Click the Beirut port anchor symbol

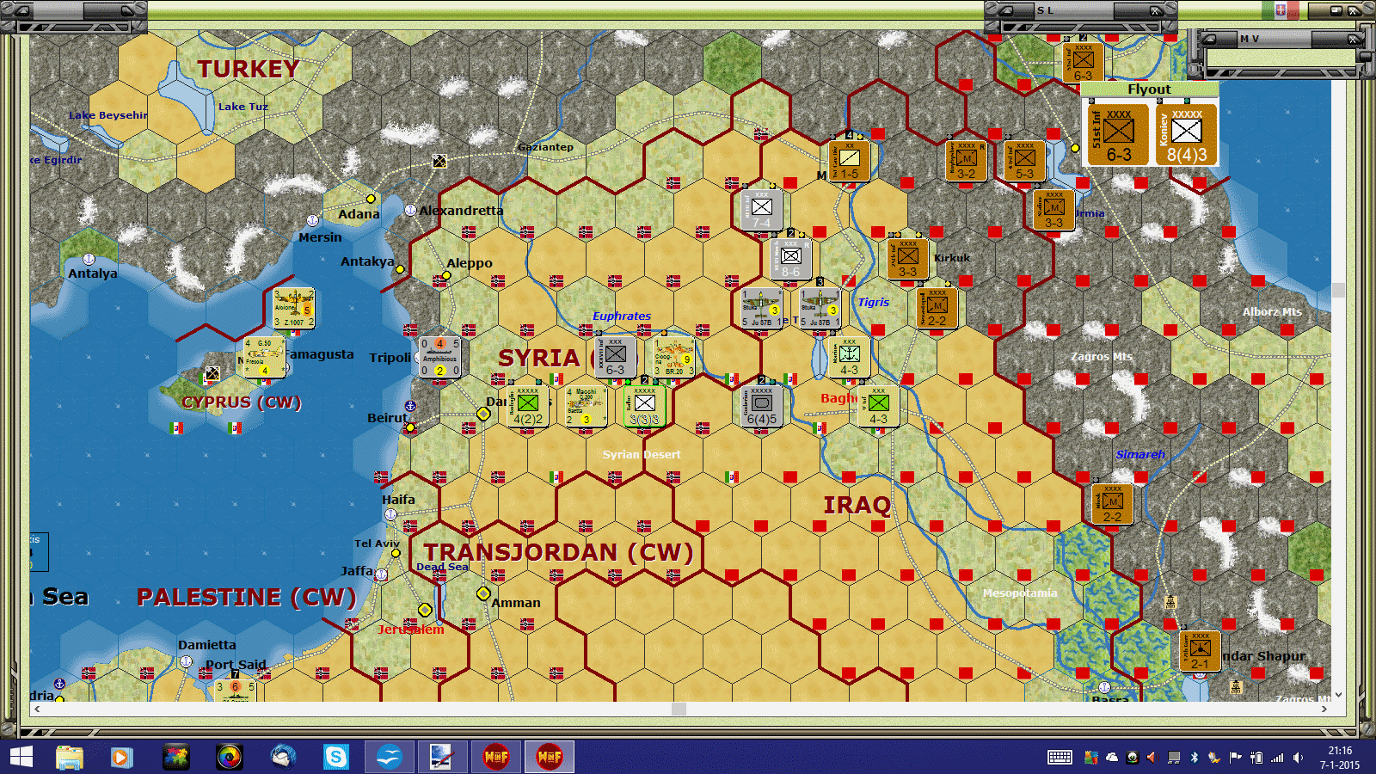pos(410,405)
